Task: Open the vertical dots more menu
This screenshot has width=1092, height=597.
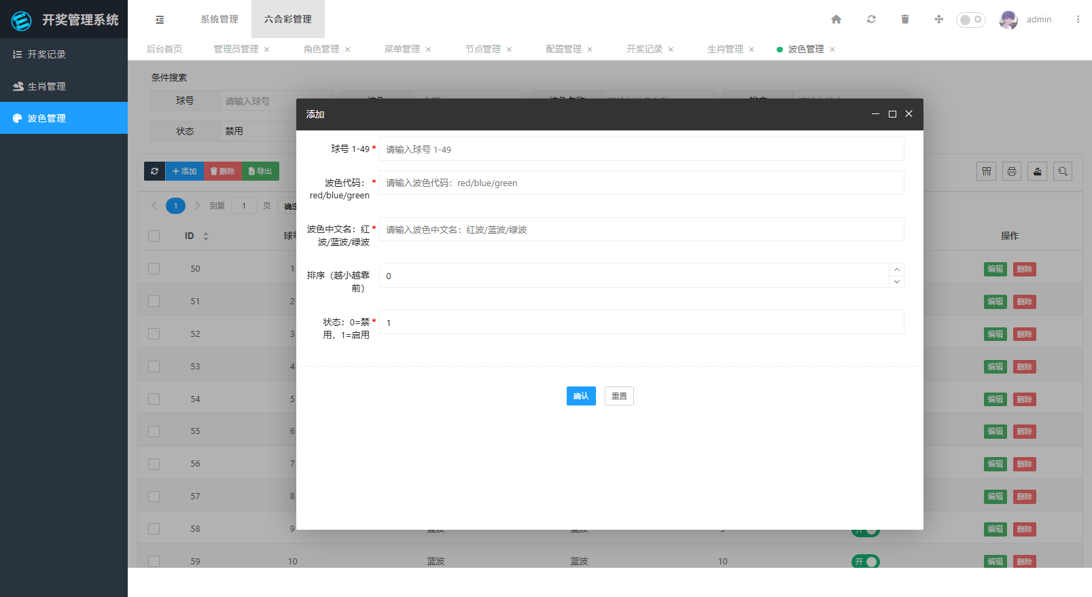Action: [x=1078, y=19]
